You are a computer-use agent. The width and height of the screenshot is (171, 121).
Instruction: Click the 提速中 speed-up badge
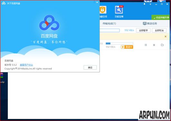click(127, 47)
